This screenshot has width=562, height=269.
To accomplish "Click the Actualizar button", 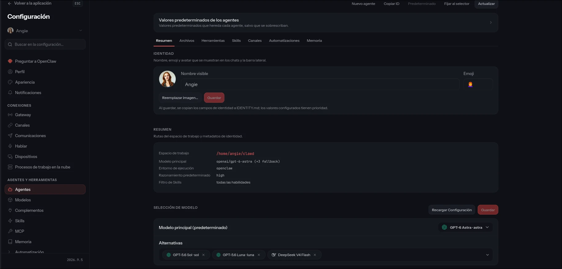I will pyautogui.click(x=486, y=4).
